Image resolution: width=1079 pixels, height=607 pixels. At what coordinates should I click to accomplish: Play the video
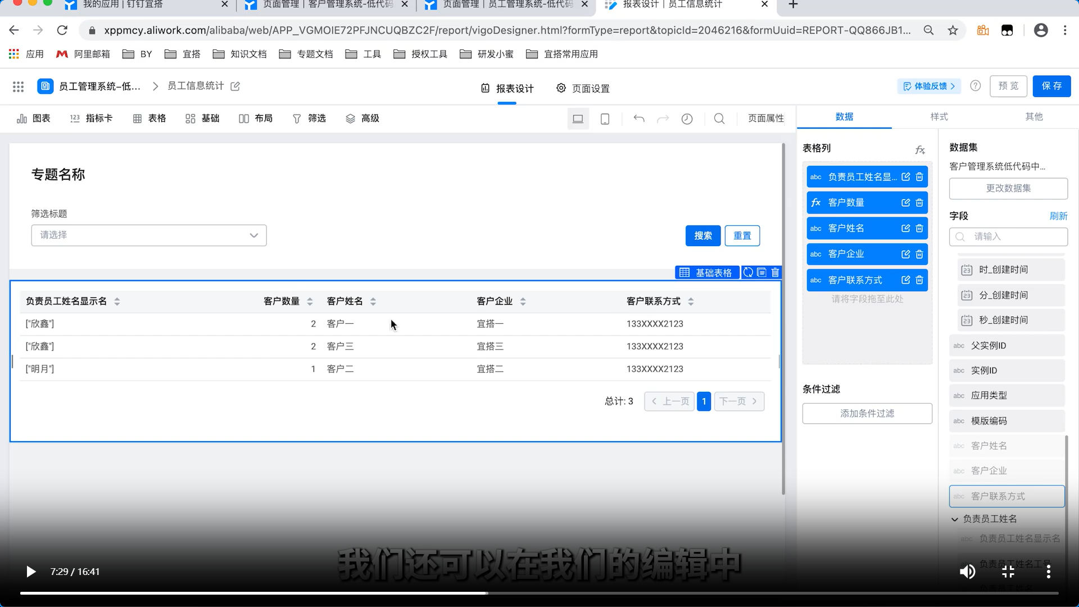31,572
